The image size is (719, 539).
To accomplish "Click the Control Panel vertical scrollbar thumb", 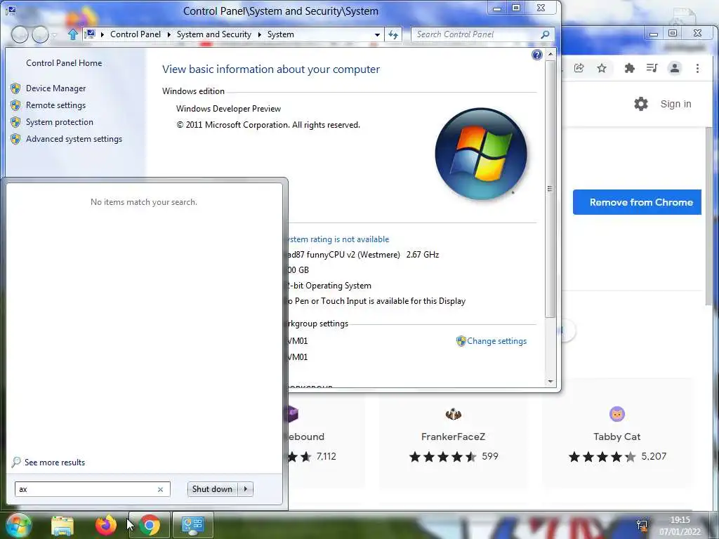I will [550, 189].
